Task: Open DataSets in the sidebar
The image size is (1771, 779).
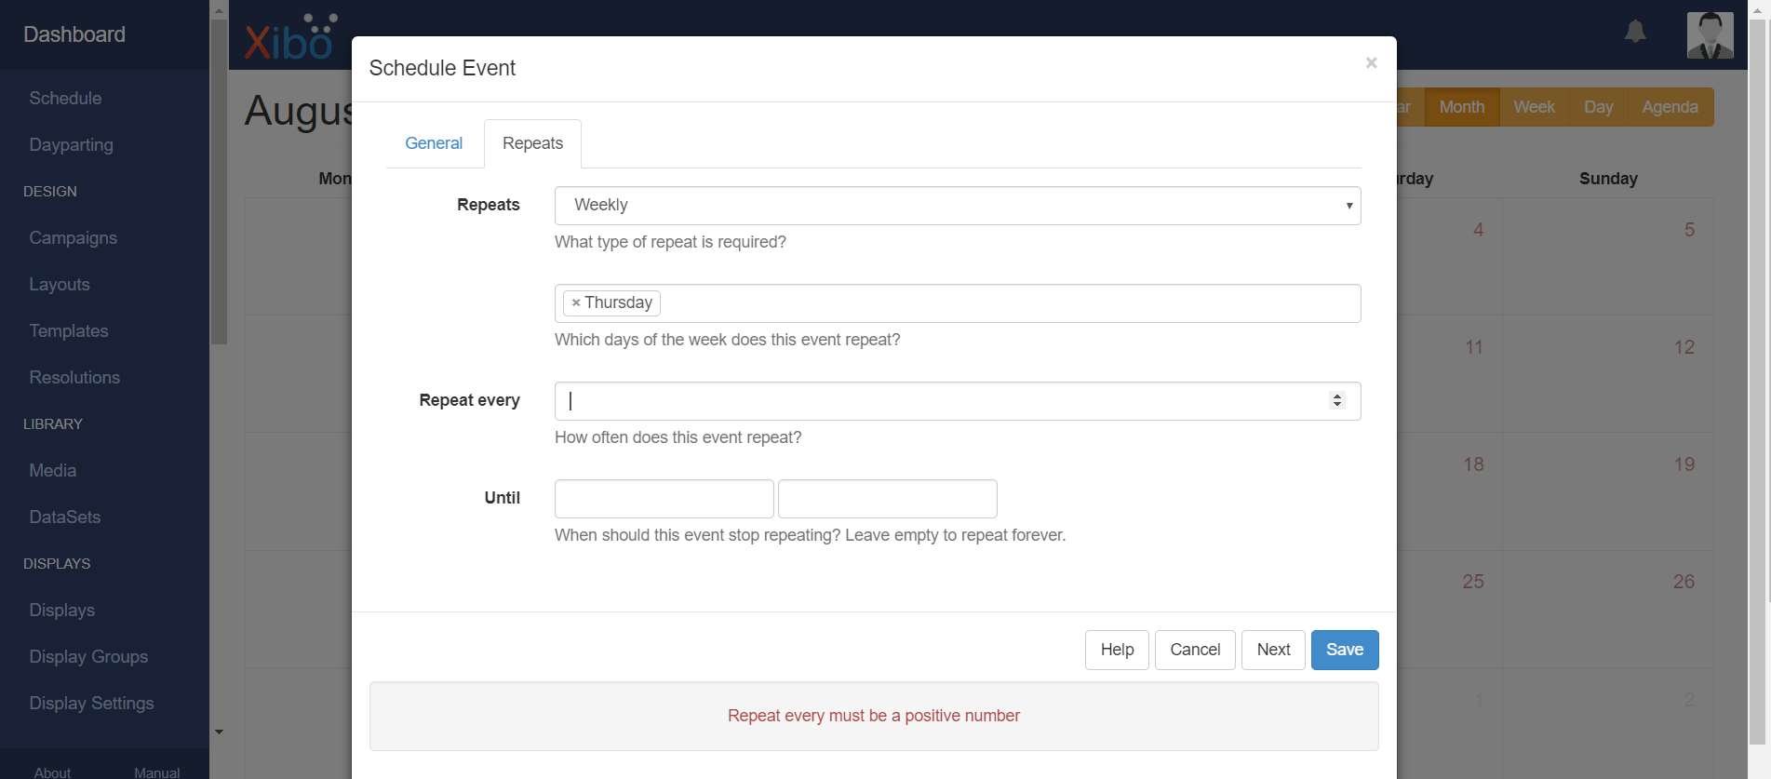Action: 65,517
